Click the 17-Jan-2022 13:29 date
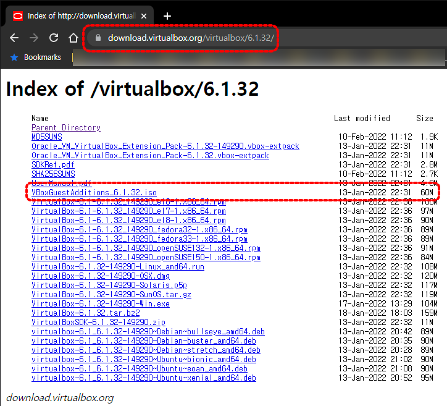This screenshot has height=406, width=447. 375,303
